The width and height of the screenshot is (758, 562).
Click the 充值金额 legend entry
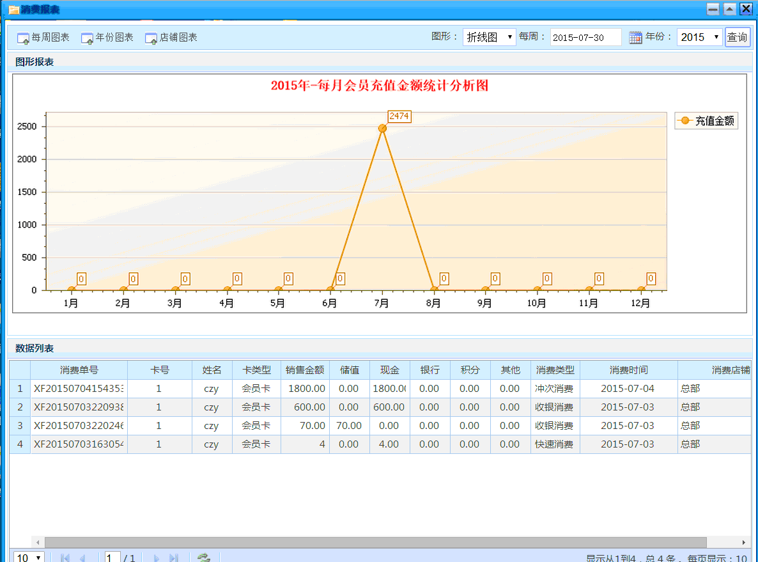(706, 120)
